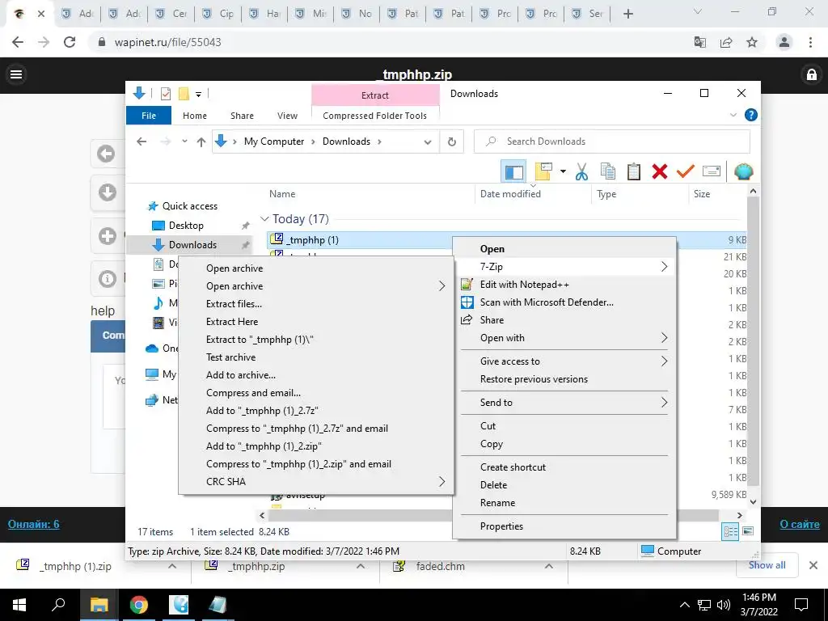Choose Rename in the context menu
Viewport: 828px width, 621px height.
pyautogui.click(x=564, y=503)
